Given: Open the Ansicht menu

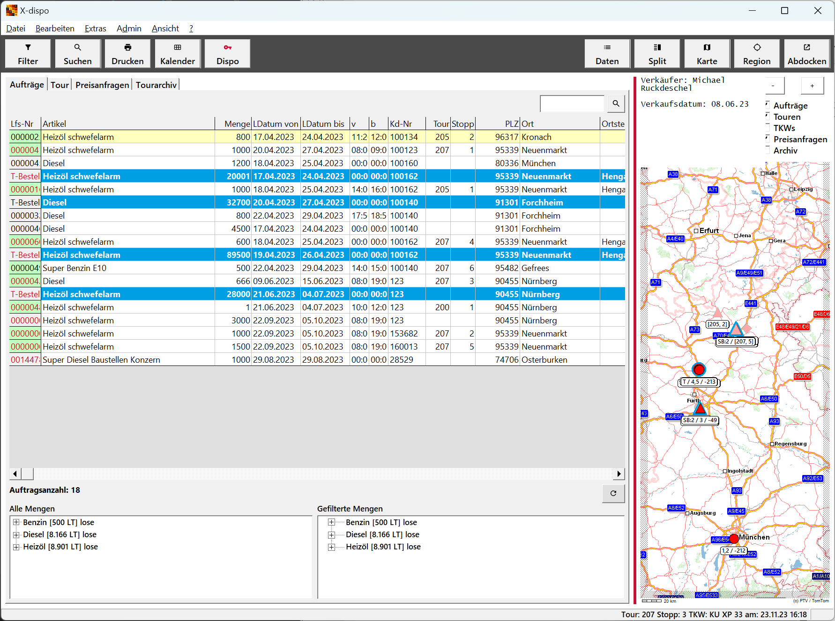Looking at the screenshot, I should tap(165, 29).
